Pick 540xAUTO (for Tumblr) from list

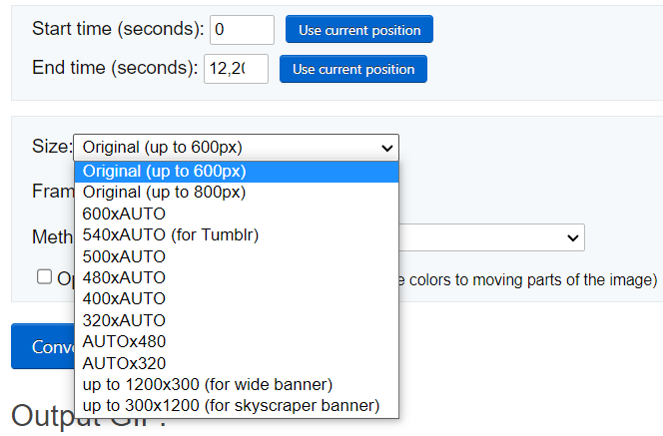(171, 235)
